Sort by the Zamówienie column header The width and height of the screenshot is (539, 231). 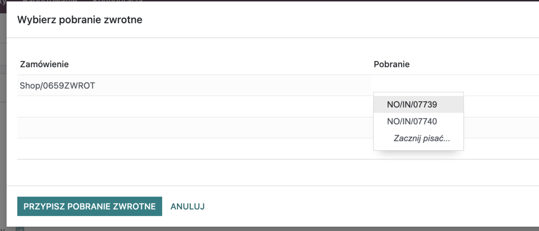(x=44, y=64)
